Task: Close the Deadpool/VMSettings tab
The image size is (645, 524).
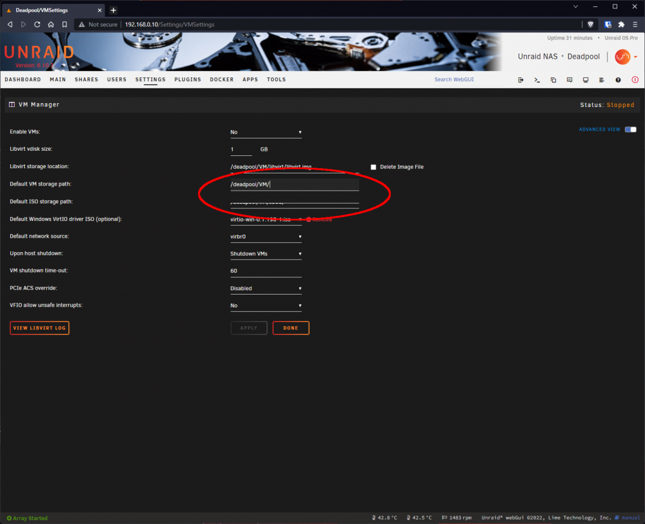Action: [x=99, y=10]
